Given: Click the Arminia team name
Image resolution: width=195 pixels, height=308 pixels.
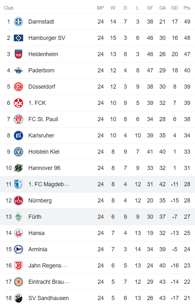Looking at the screenshot, I should [x=37, y=249].
